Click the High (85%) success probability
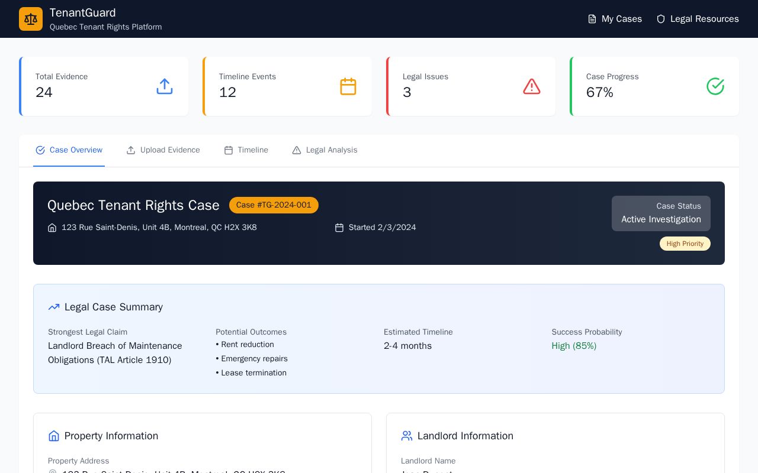Viewport: 758px width, 473px height. 574,346
